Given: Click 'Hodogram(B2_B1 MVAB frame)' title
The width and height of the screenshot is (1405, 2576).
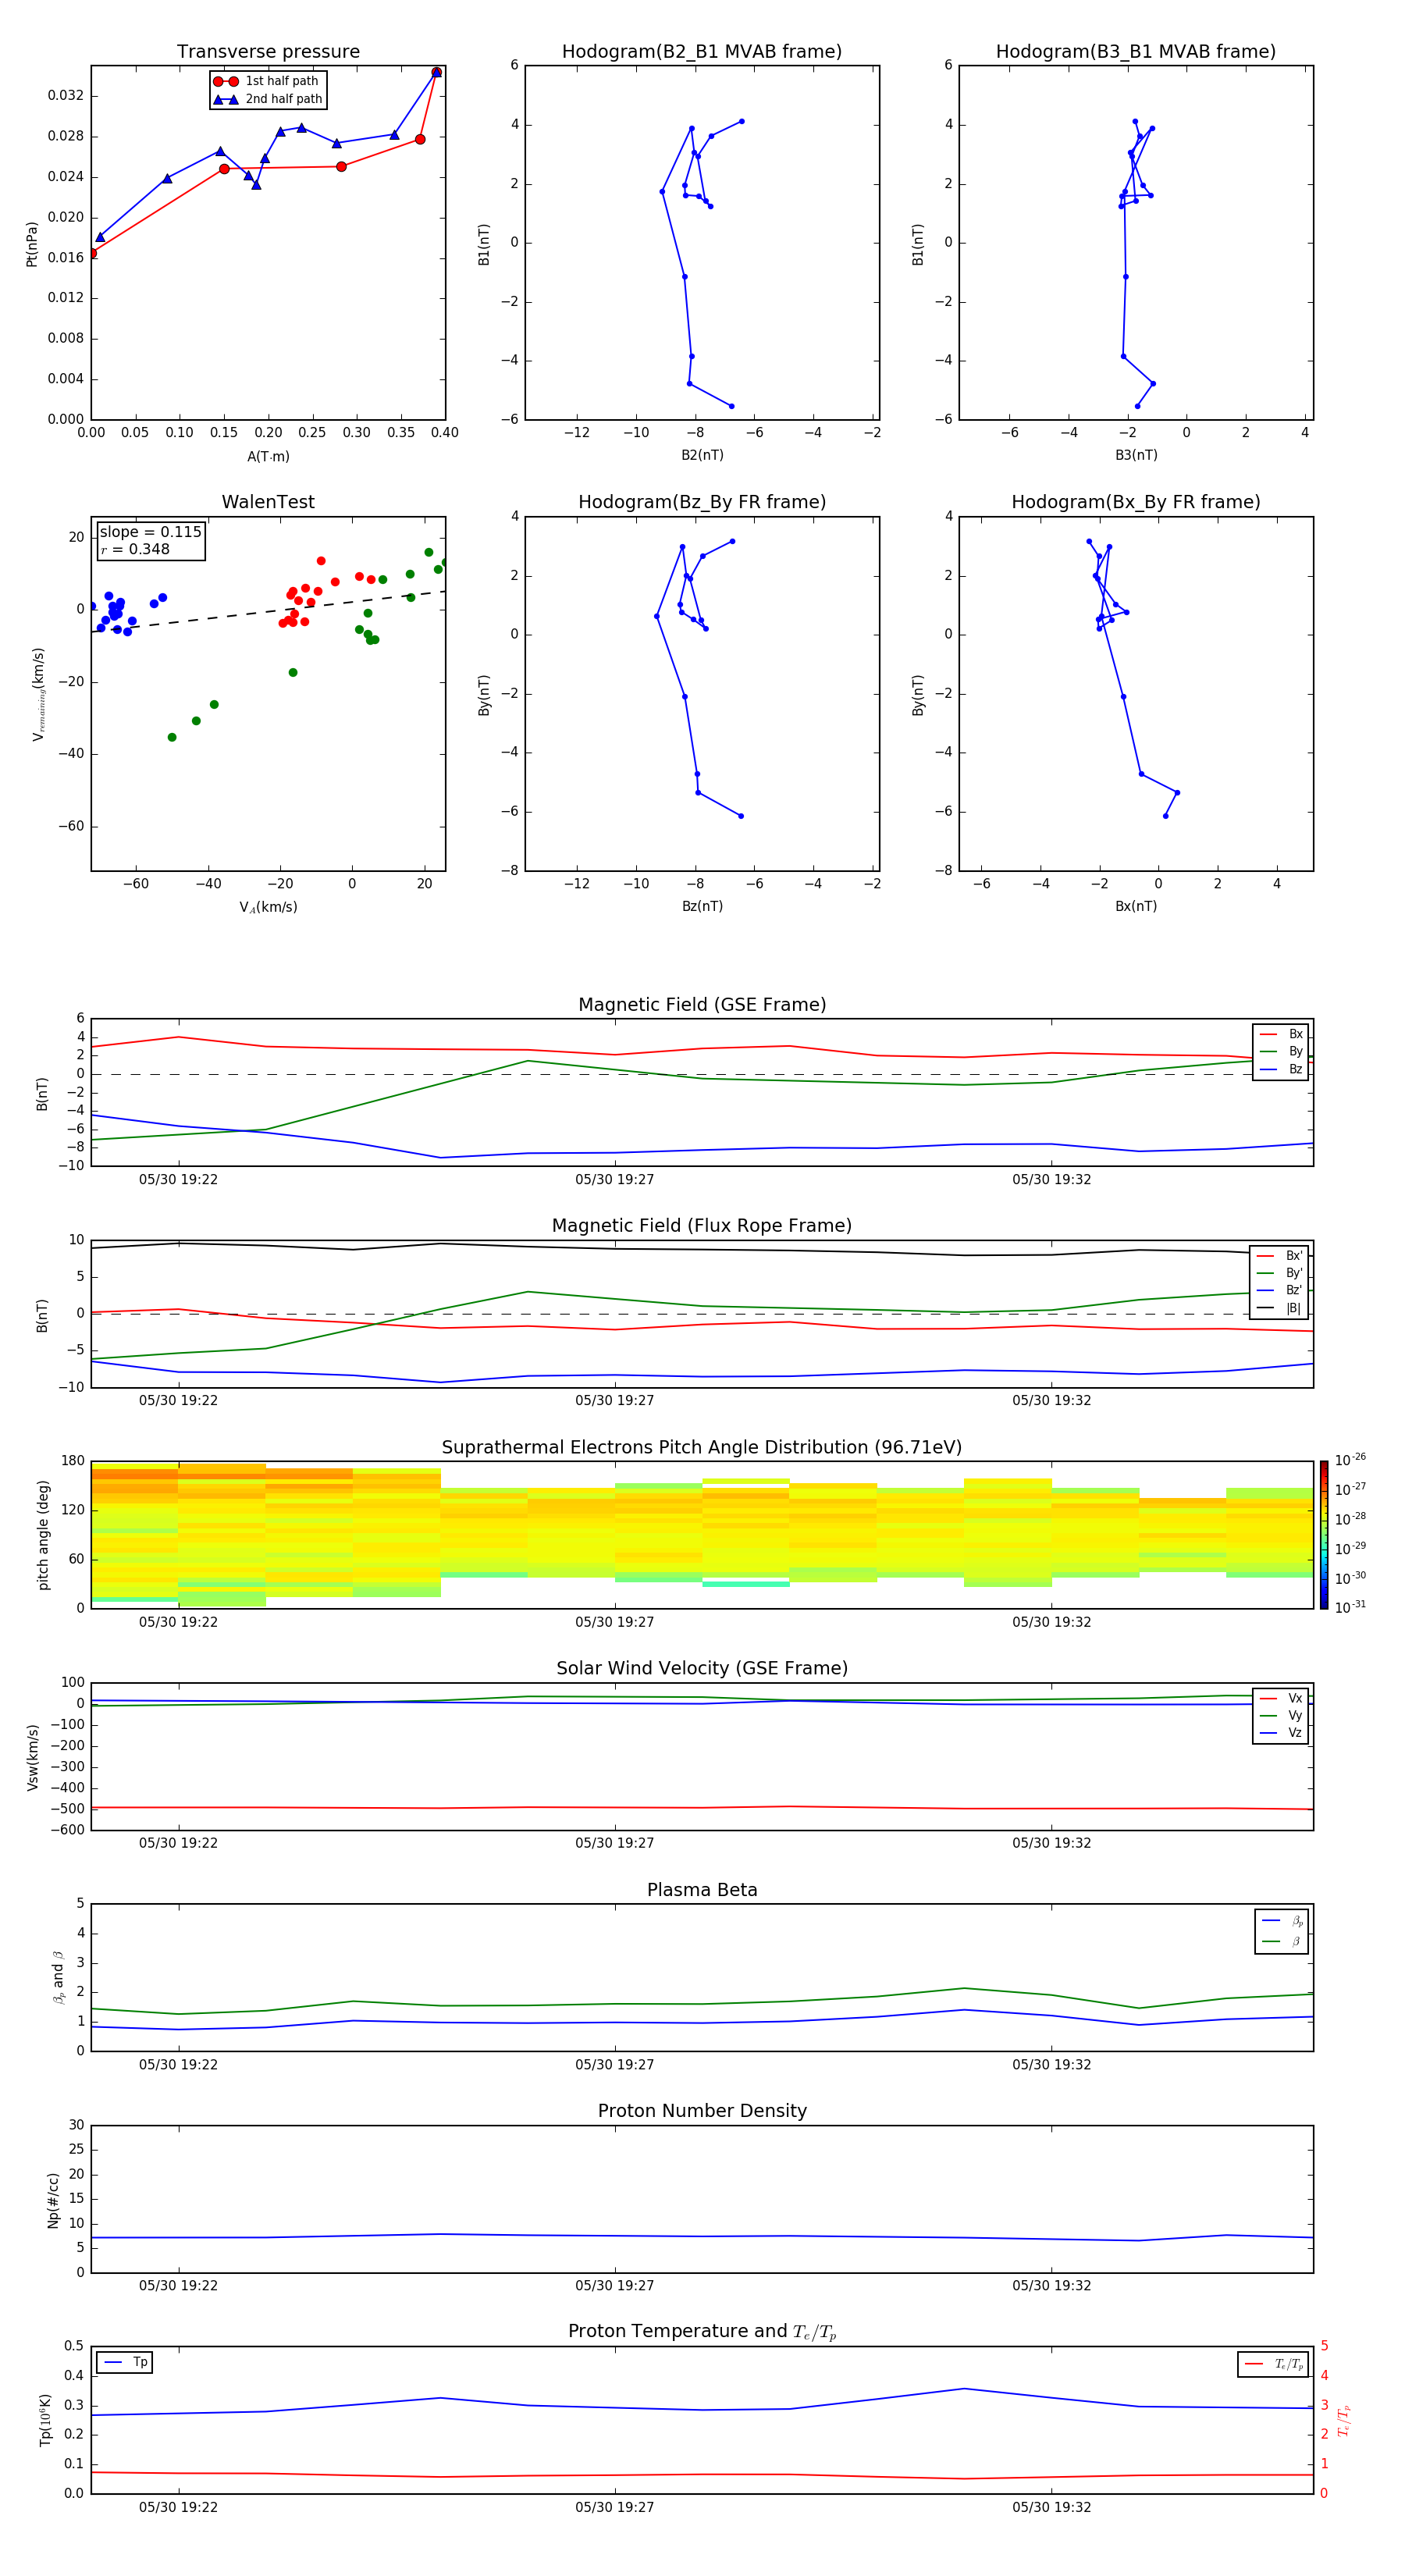Looking at the screenshot, I should (x=702, y=52).
